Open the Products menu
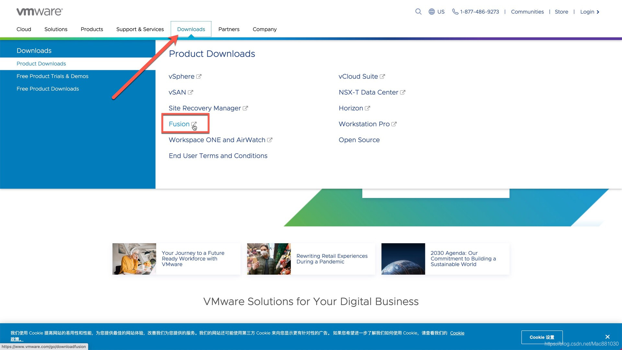Viewport: 622px width, 350px height. click(92, 29)
